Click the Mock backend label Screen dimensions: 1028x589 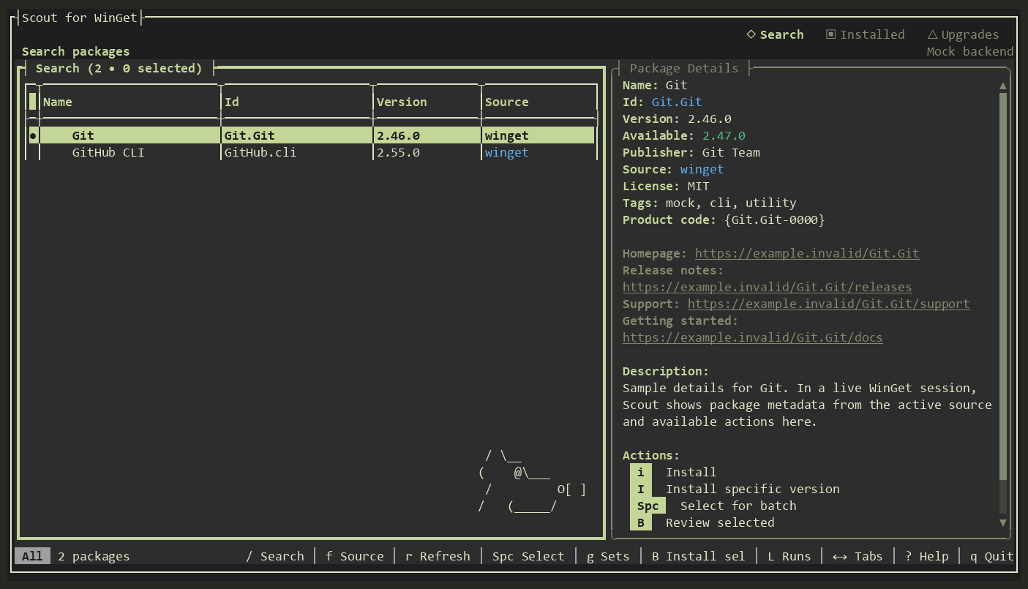point(970,51)
